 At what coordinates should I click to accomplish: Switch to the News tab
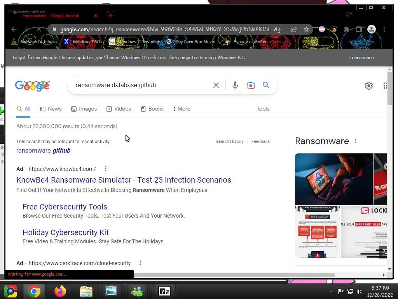pyautogui.click(x=51, y=109)
